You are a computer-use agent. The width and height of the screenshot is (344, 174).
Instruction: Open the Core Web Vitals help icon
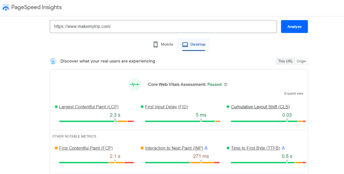[x=225, y=85]
